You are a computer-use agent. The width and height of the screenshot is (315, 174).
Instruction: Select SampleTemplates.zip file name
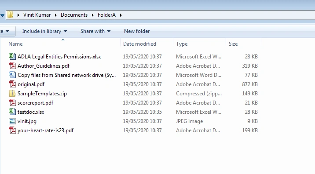click(x=42, y=94)
